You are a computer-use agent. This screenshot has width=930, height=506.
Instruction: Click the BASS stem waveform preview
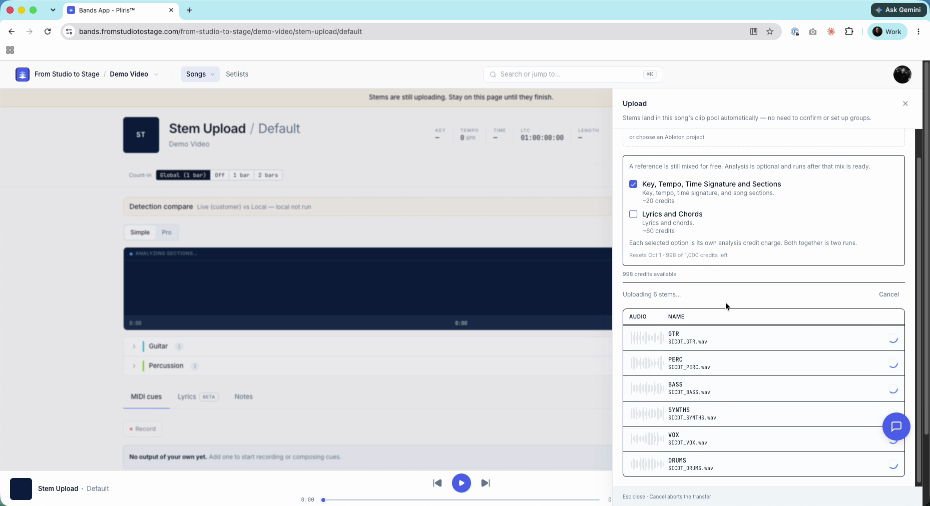click(647, 388)
